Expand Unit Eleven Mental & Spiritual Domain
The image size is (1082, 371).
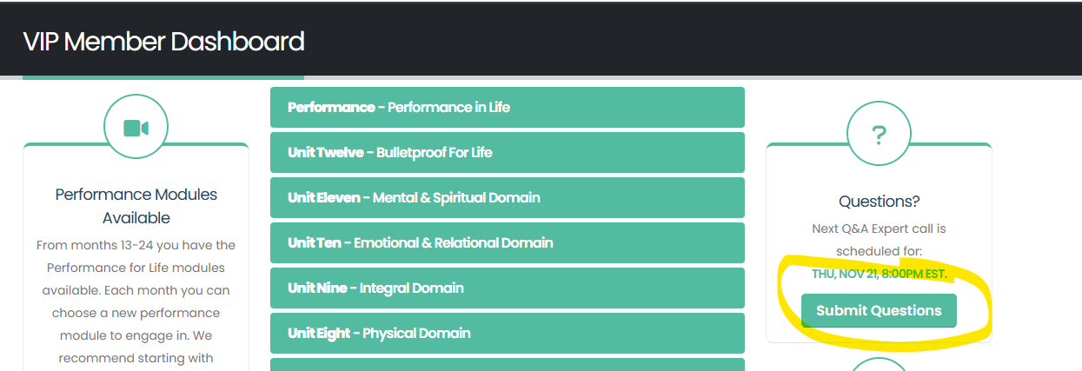[x=507, y=198]
